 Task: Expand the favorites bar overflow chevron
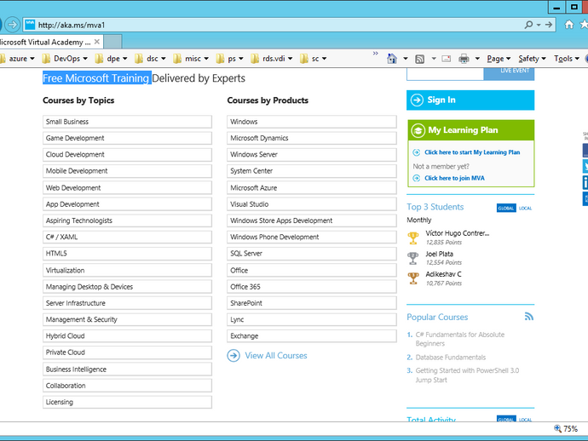375,54
